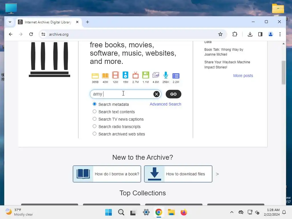Screen dimensions: 292x219
Task: Open the Wayback Machine web icon (365B)
Action: [95, 76]
